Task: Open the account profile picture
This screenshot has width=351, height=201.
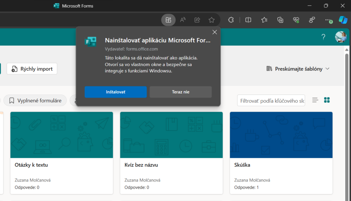Action: 341,37
